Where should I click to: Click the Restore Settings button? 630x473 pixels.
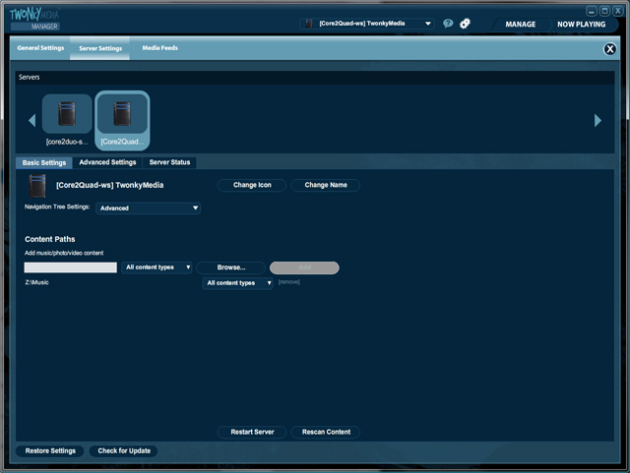50,451
